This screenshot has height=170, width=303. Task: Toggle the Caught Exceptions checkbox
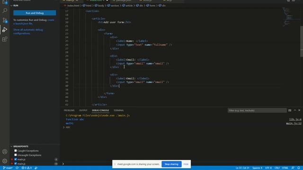16,151
